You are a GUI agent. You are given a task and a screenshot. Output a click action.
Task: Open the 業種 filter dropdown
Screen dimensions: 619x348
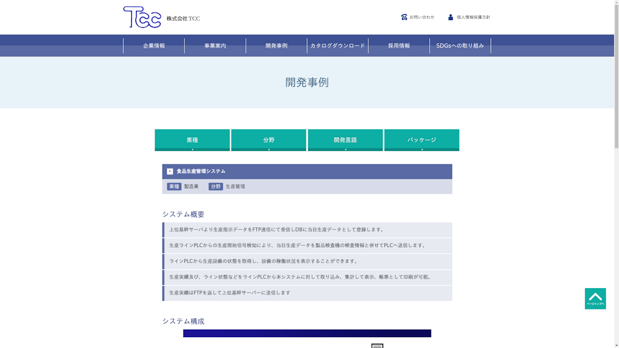(192, 140)
